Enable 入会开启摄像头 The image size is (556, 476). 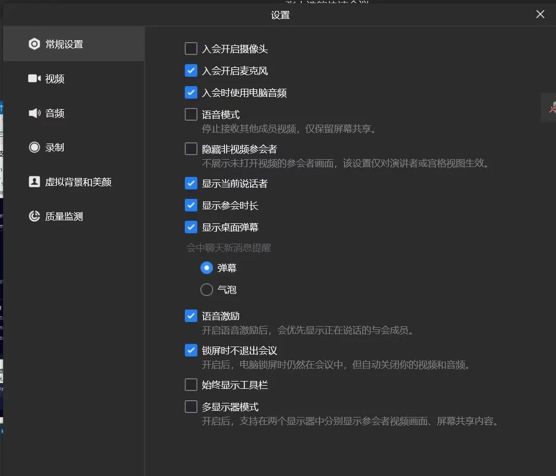click(x=191, y=49)
